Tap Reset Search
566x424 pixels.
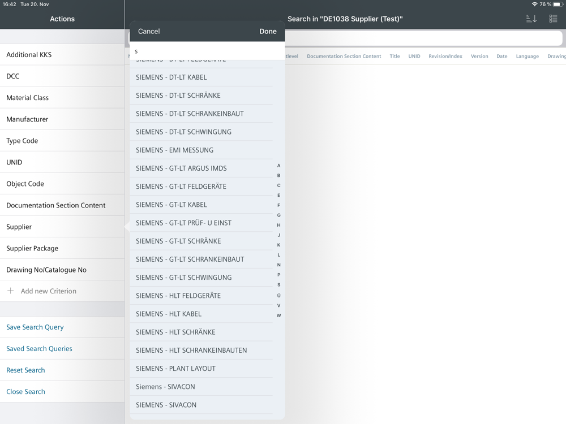coord(62,370)
